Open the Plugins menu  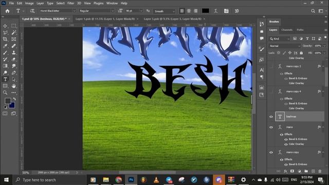[98, 3]
